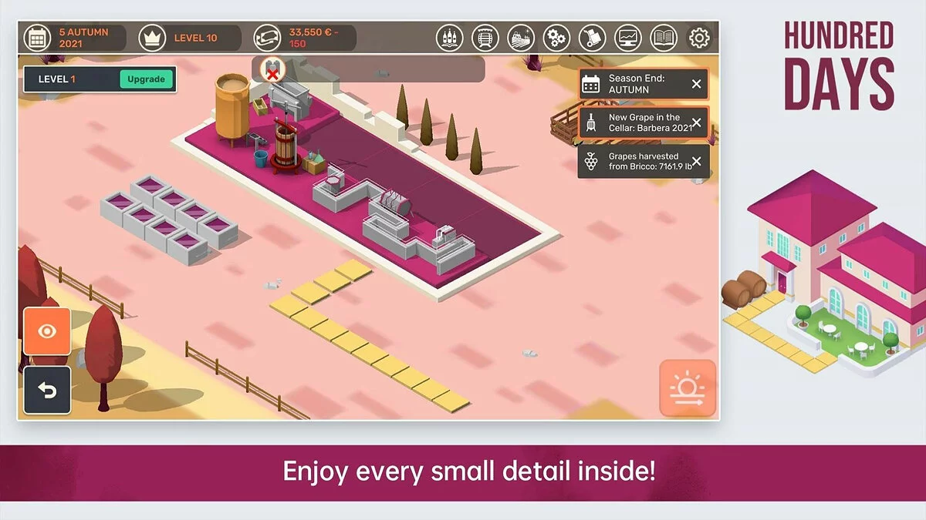926x520 pixels.
Task: Open the open-book guide icon
Action: [663, 37]
